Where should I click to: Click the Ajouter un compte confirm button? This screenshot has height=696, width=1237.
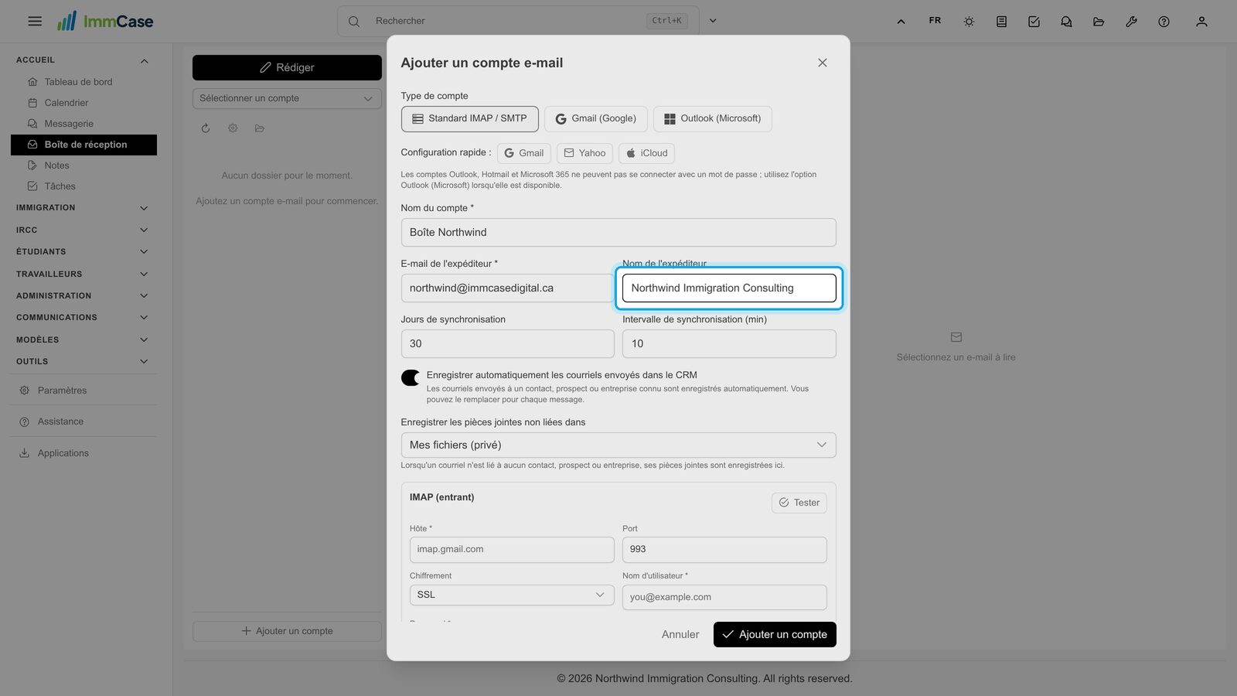click(775, 634)
